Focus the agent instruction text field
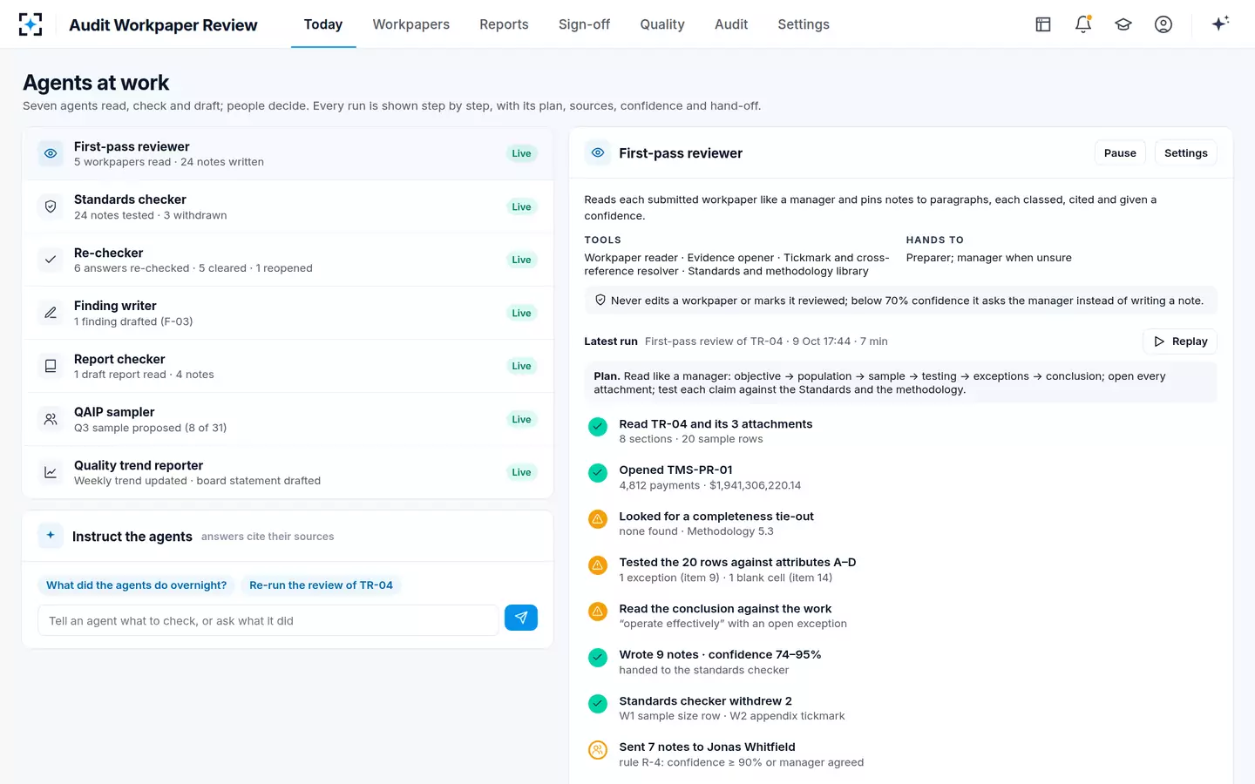This screenshot has width=1255, height=784. [268, 620]
